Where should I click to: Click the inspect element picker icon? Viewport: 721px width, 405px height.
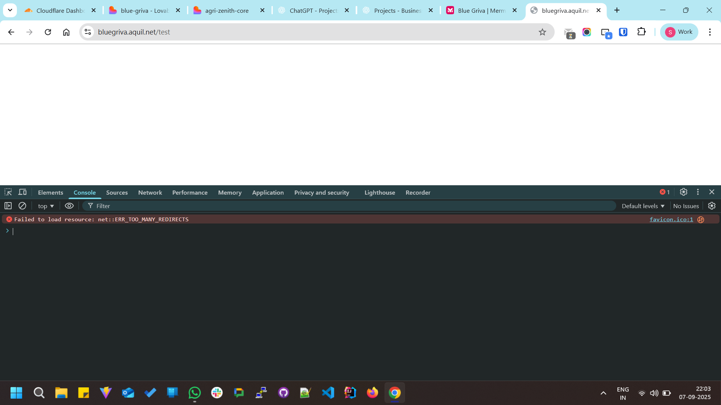[x=8, y=192]
